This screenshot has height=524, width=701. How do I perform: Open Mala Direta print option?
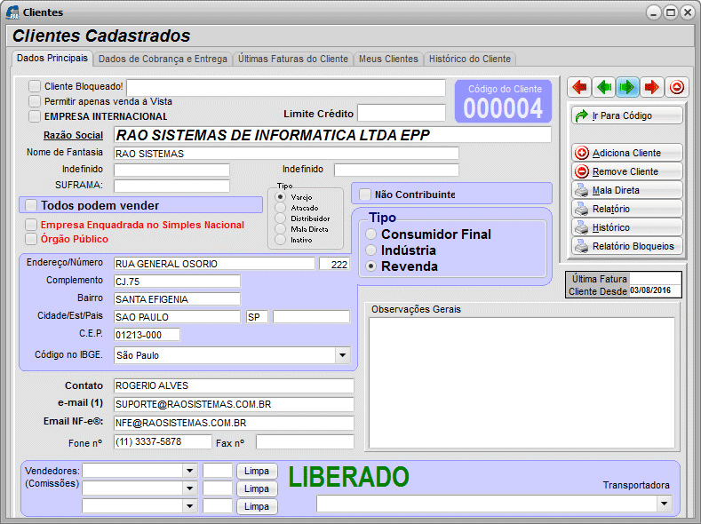click(x=626, y=190)
